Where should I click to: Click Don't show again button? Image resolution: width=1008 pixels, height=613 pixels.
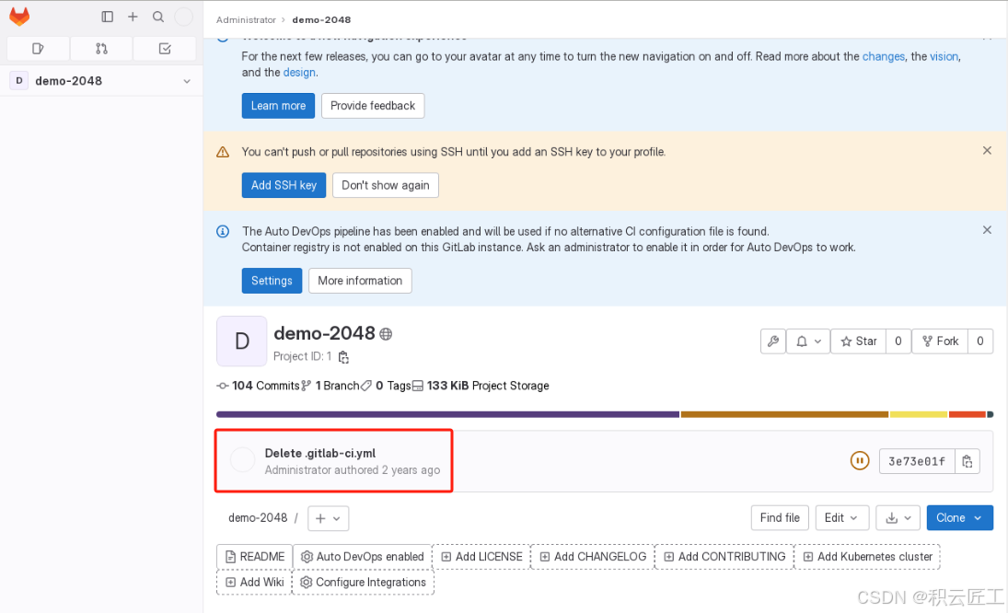386,185
